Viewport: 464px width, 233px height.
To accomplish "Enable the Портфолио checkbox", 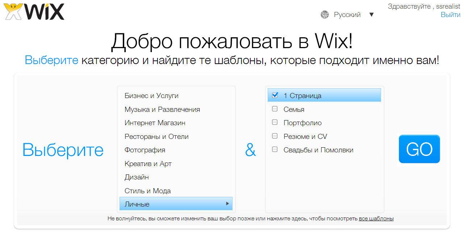I will pyautogui.click(x=275, y=122).
